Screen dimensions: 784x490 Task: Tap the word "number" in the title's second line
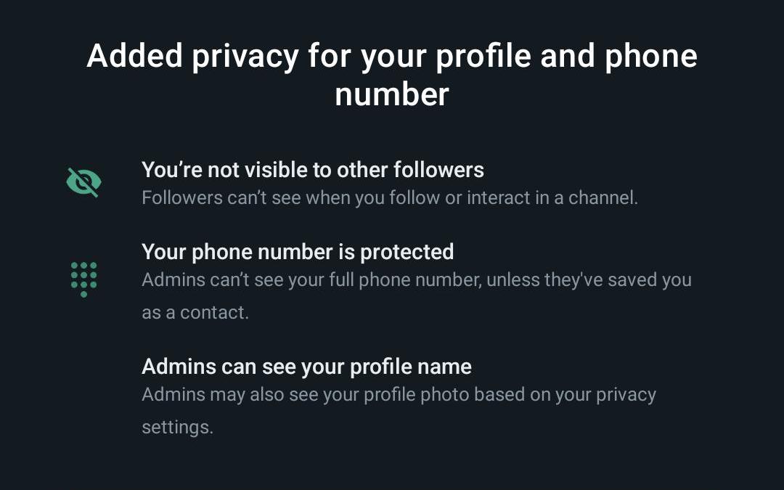[392, 94]
